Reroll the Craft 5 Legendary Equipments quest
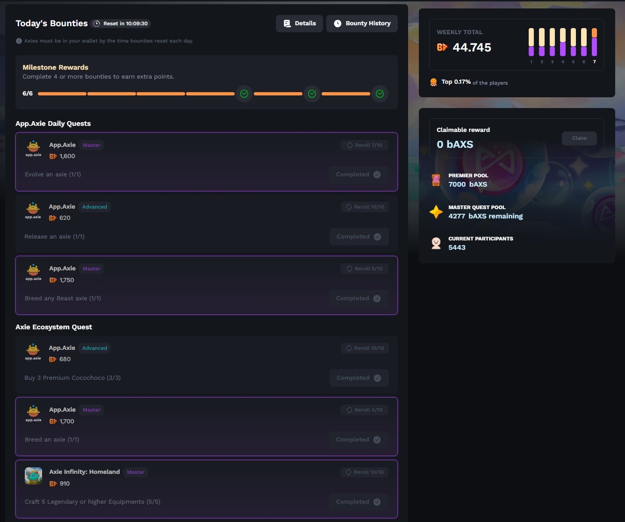 pos(364,472)
